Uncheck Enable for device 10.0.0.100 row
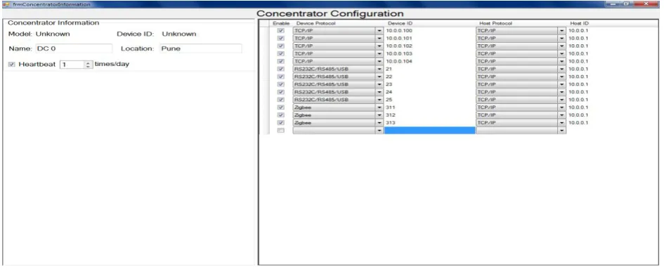This screenshot has height=274, width=664. 280,31
